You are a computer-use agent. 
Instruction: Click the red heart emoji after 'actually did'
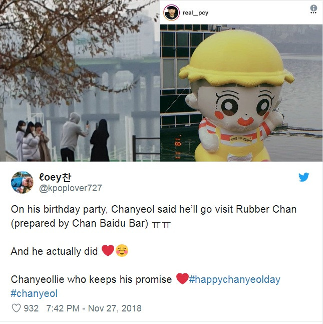click(x=108, y=250)
